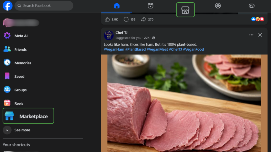Follow the #PlantBased hashtag
271x152 pixels.
point(135,49)
